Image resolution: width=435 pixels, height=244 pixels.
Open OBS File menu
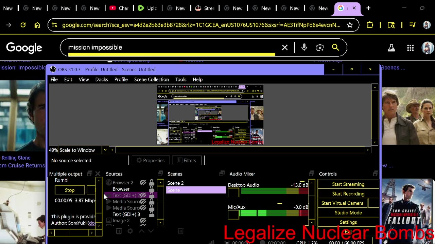[x=54, y=79]
